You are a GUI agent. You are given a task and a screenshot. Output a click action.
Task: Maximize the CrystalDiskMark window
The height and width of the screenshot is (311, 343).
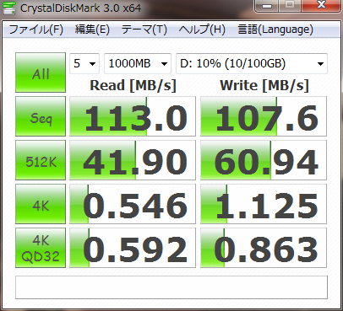point(290,5)
